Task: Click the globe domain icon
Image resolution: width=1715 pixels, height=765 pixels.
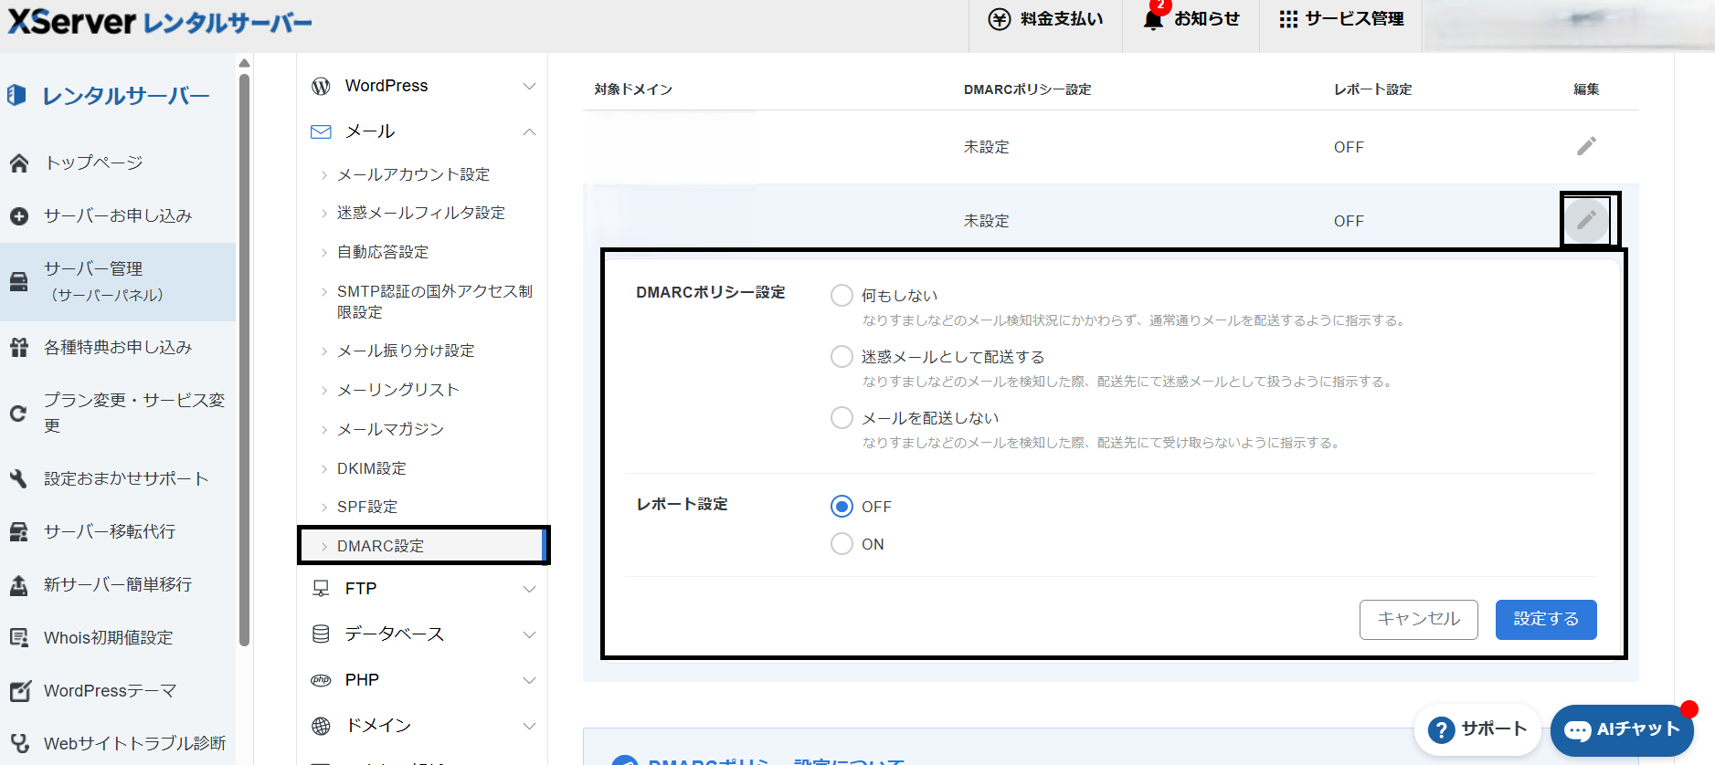Action: pos(321,726)
